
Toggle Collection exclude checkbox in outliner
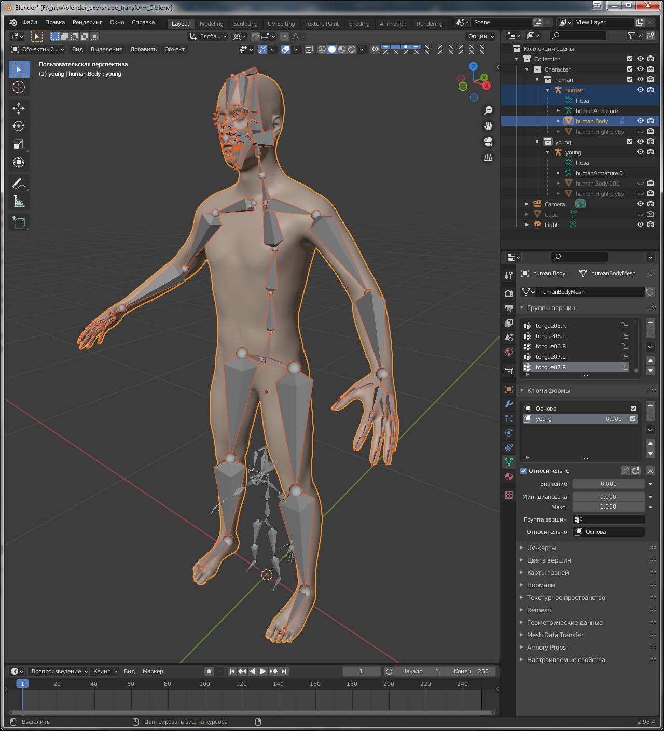630,59
